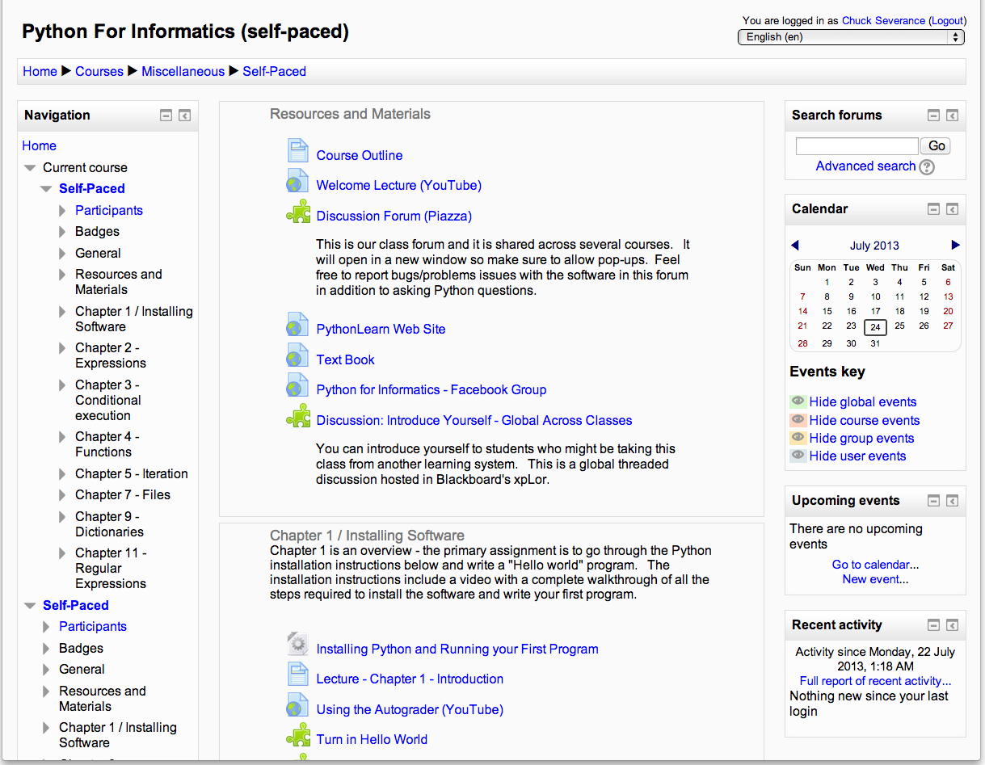Toggle the user events eye icon
This screenshot has height=765, width=985.
798,456
